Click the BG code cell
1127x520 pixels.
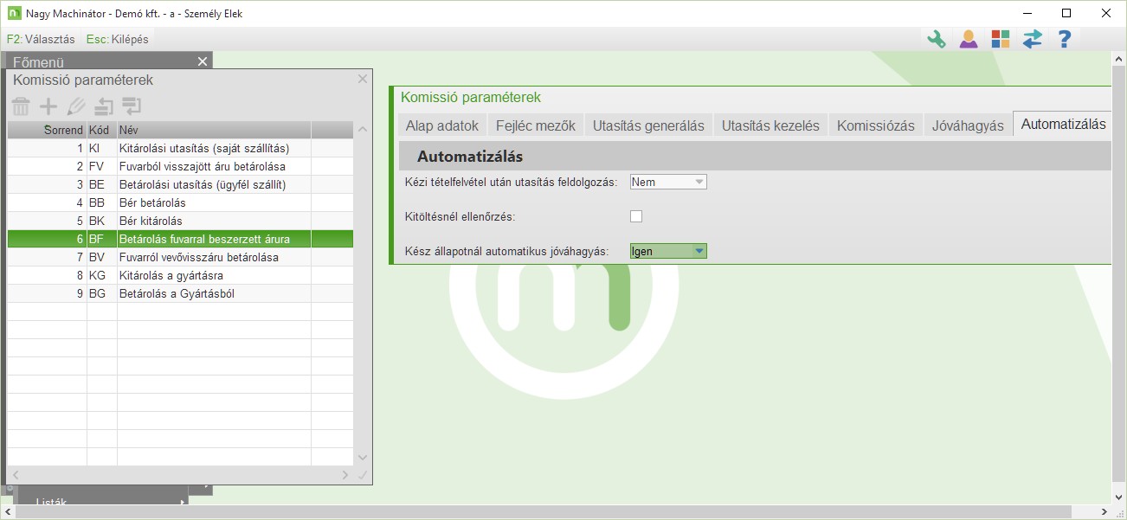pyautogui.click(x=102, y=293)
